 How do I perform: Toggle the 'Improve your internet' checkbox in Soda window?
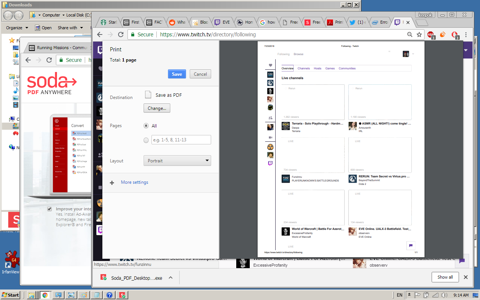coord(49,209)
